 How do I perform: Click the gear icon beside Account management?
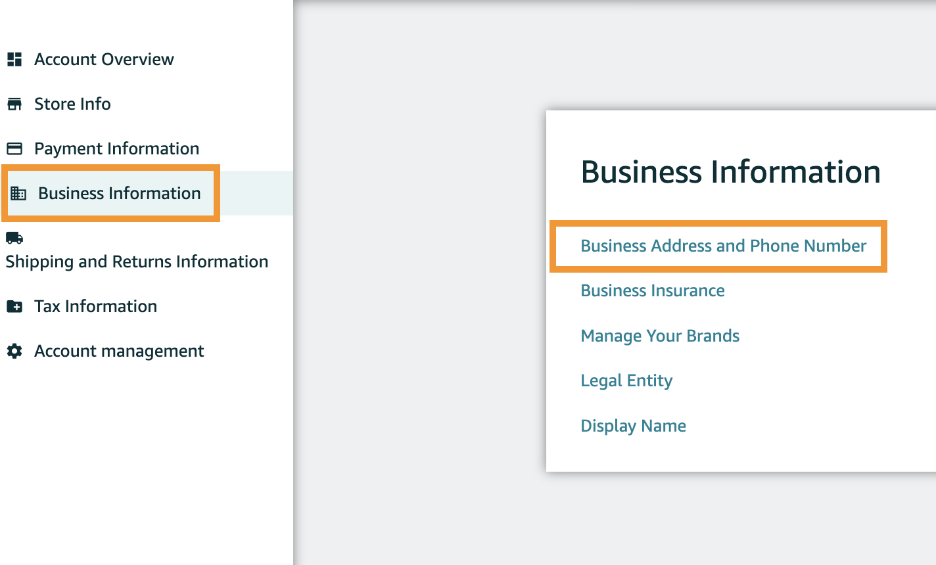coord(14,351)
